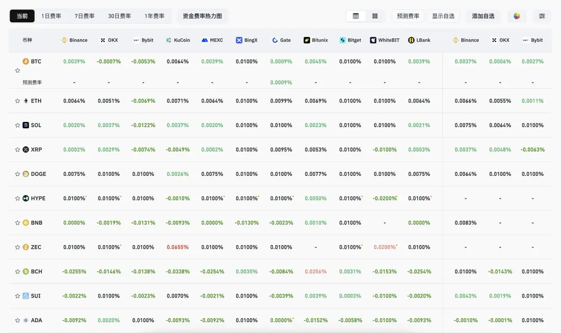Open the color theme wheel icon

[517, 16]
